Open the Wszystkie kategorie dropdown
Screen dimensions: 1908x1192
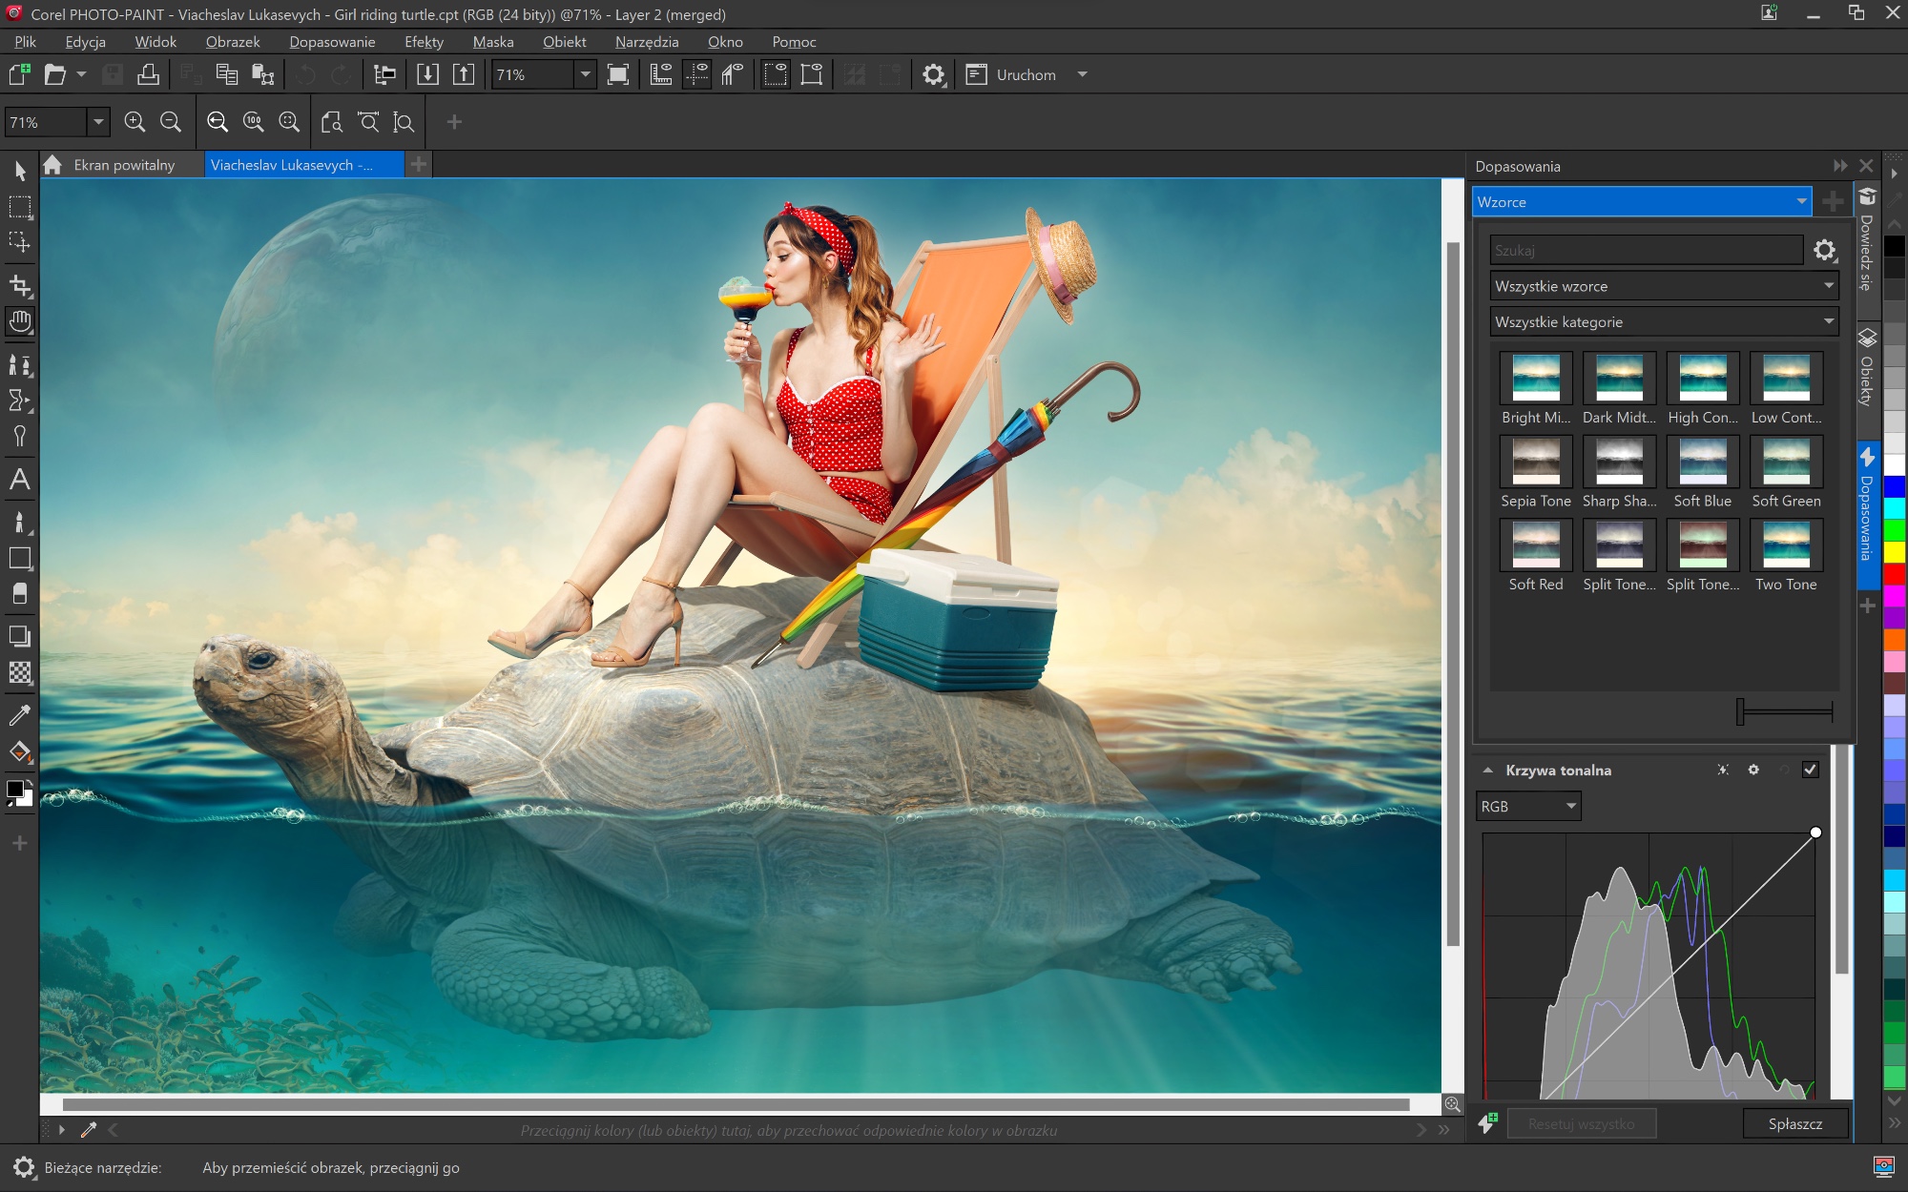tap(1664, 322)
